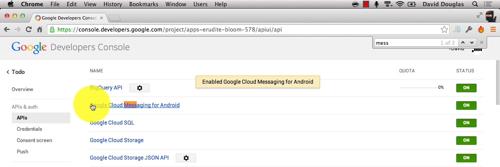
Task: Open Google Cloud Messaging for Android link
Action: pyautogui.click(x=135, y=105)
